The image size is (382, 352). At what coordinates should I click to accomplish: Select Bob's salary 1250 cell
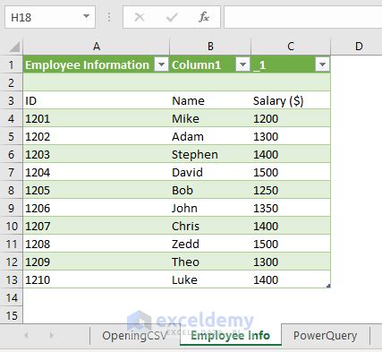(x=291, y=190)
